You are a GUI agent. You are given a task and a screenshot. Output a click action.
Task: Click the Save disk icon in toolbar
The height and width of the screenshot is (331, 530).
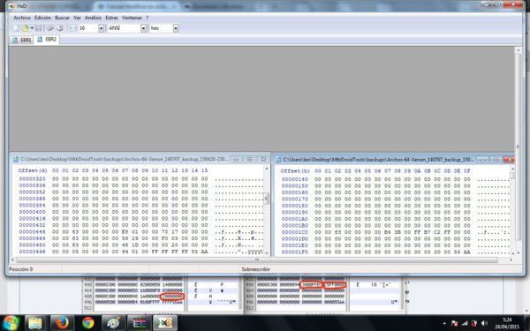tap(38, 28)
